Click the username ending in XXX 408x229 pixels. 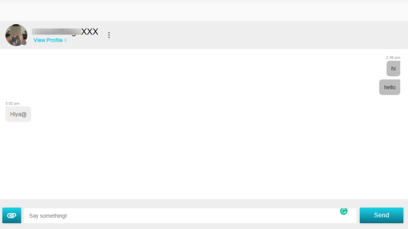89,31
